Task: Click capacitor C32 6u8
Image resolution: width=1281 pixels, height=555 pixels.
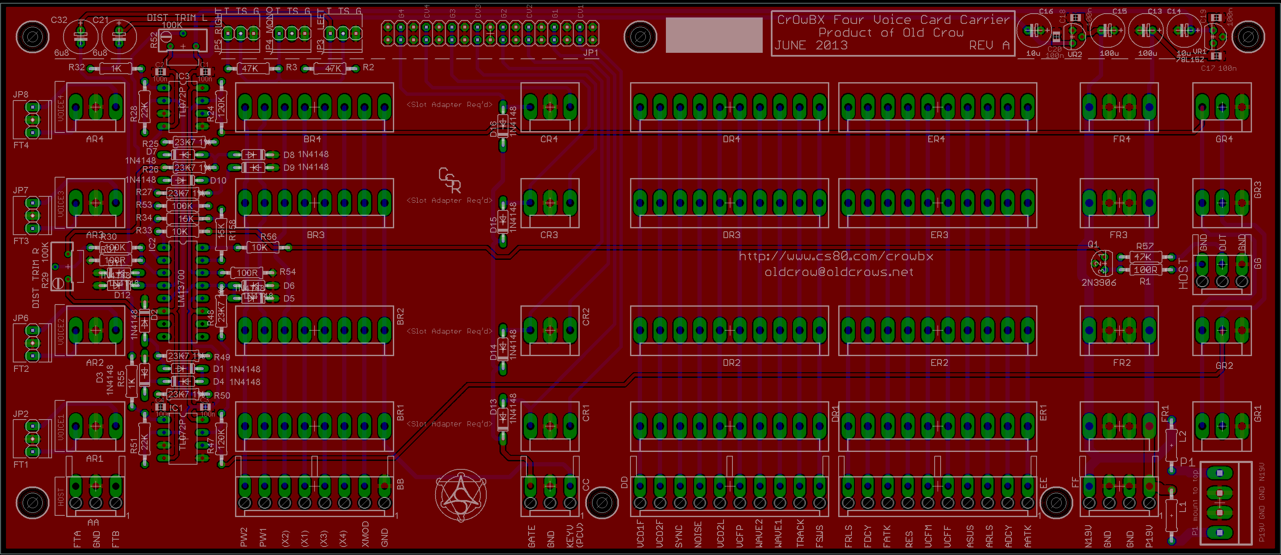Action: [x=81, y=36]
